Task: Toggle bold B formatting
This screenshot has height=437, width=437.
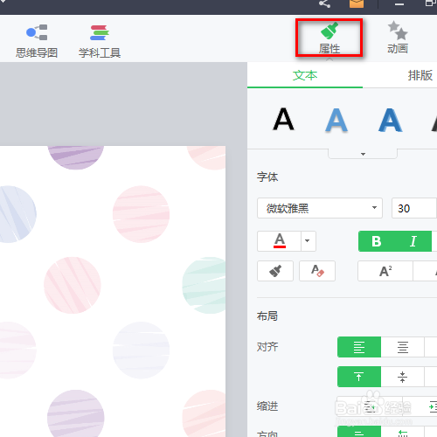Action: 377,241
